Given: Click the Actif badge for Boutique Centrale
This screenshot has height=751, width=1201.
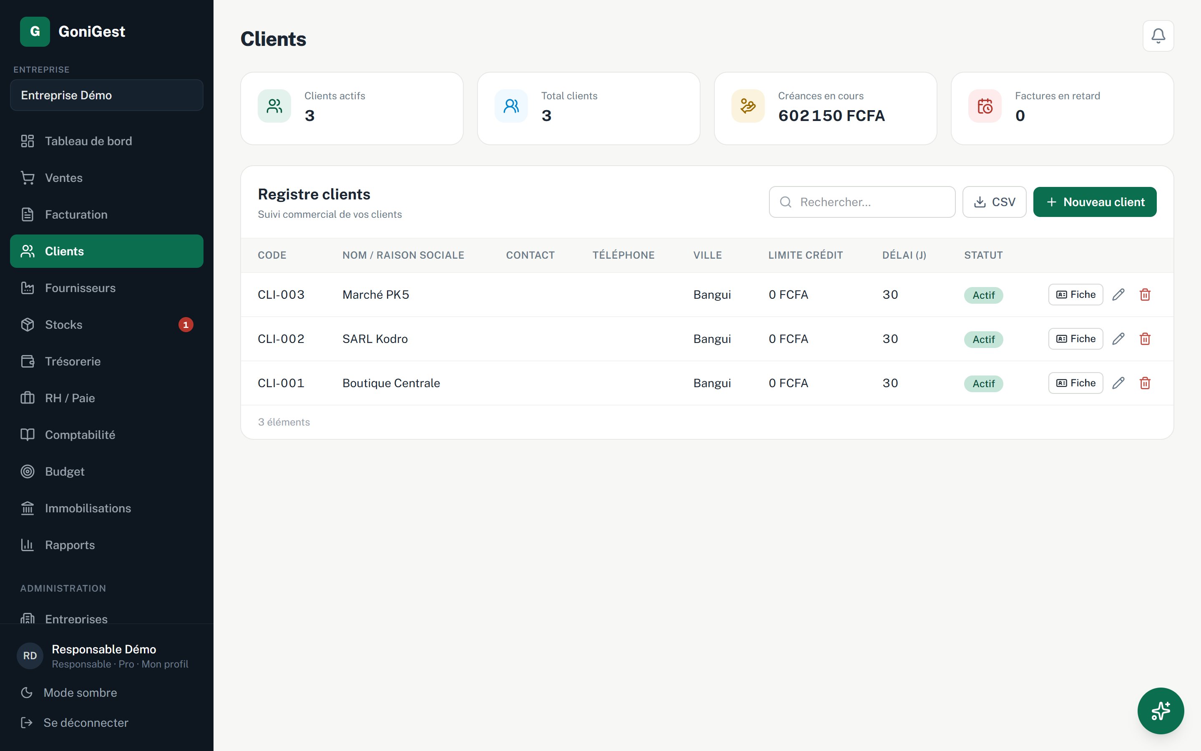Looking at the screenshot, I should point(983,384).
